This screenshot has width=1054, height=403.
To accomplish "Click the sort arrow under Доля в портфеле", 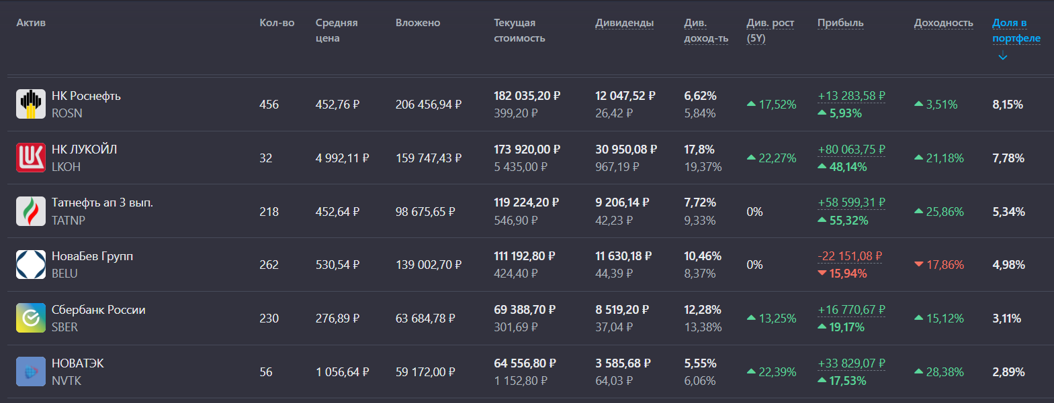I will tap(1002, 56).
